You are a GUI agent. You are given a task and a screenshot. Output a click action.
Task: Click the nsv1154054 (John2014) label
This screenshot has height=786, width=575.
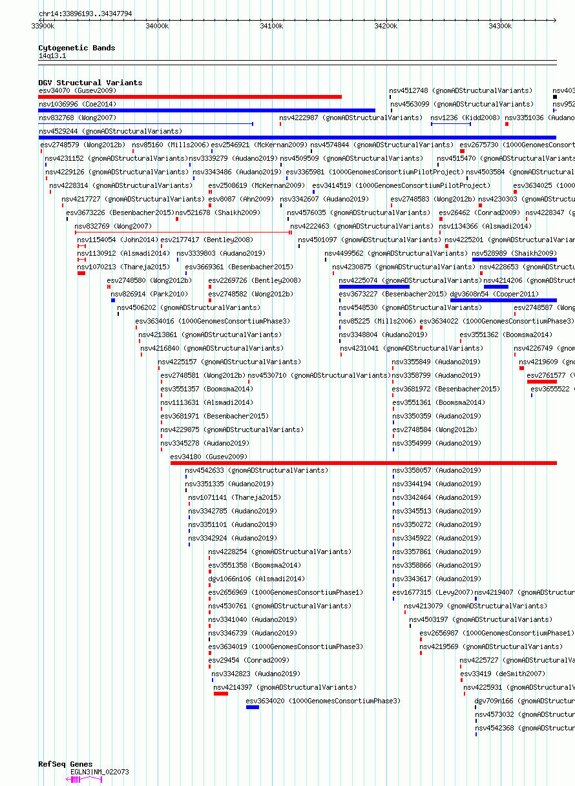coord(118,240)
